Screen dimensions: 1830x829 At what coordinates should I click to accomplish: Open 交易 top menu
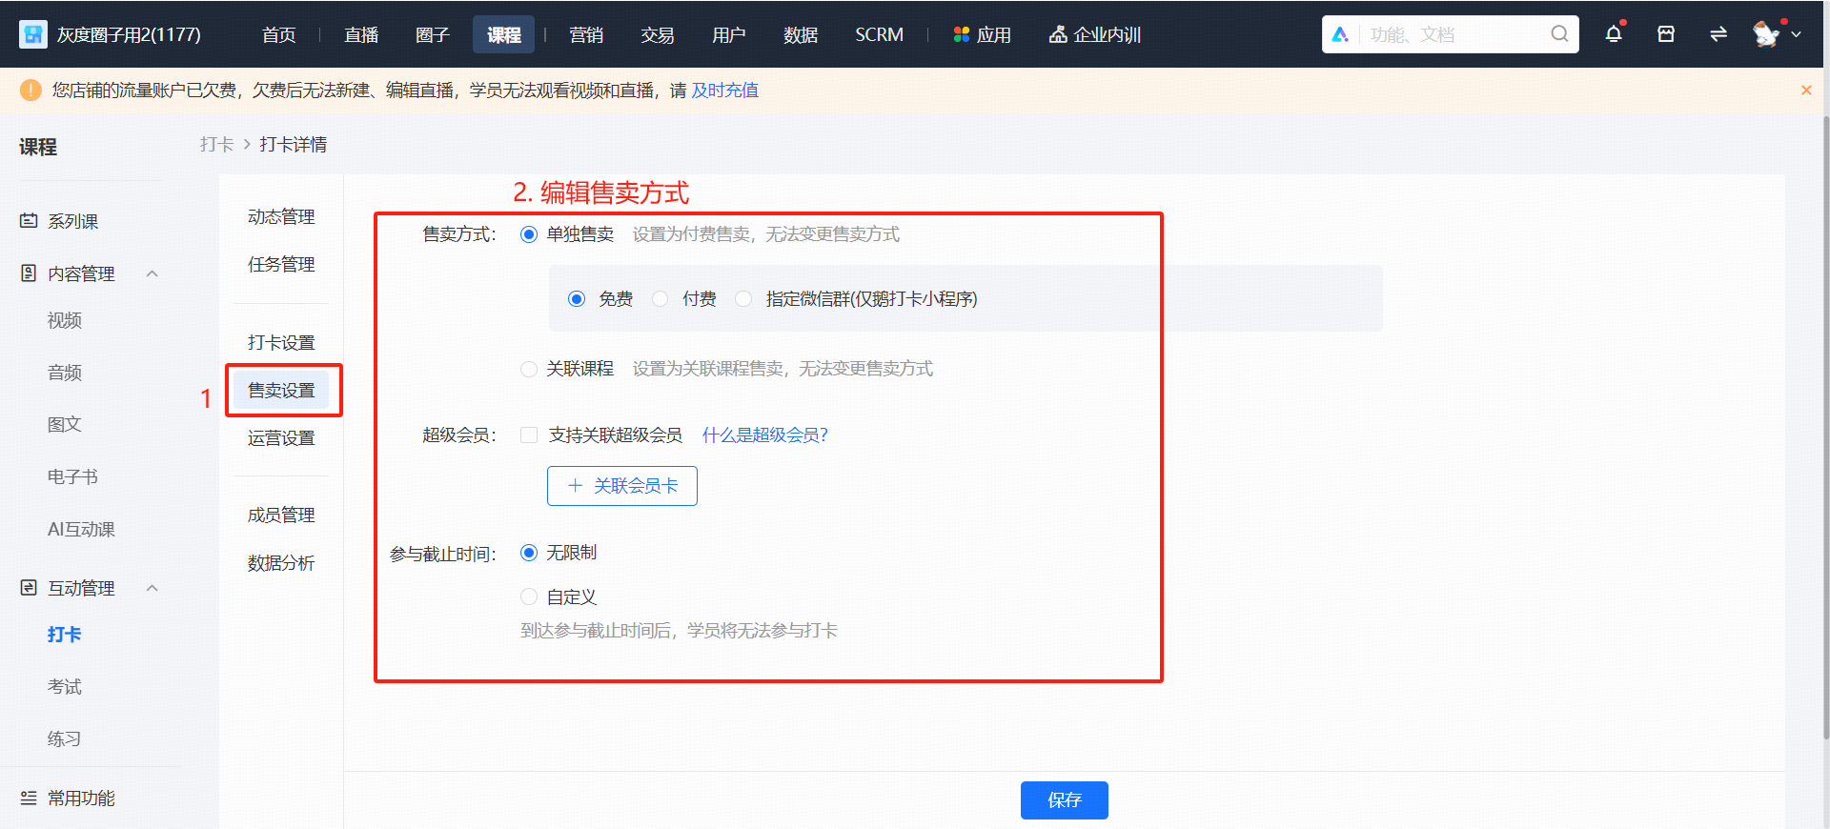point(658,35)
